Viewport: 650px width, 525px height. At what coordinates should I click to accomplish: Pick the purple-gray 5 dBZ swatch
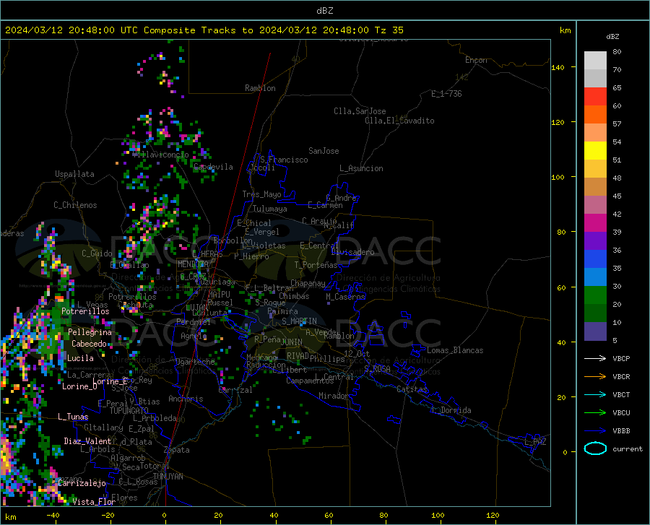[x=595, y=331]
